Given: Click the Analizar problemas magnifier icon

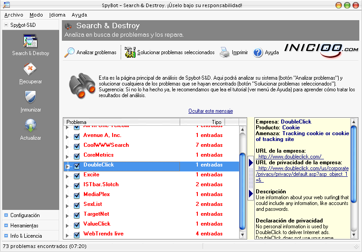Looking at the screenshot, I should (x=69, y=52).
